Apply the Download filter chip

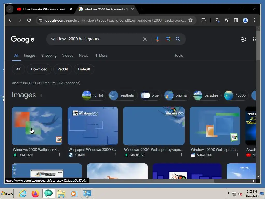pyautogui.click(x=39, y=69)
